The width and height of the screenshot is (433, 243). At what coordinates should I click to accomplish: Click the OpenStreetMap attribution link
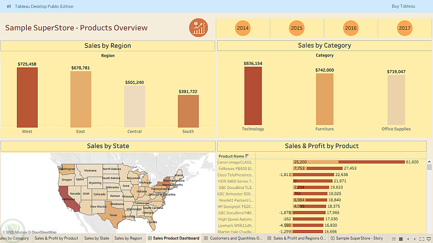pyautogui.click(x=44, y=232)
